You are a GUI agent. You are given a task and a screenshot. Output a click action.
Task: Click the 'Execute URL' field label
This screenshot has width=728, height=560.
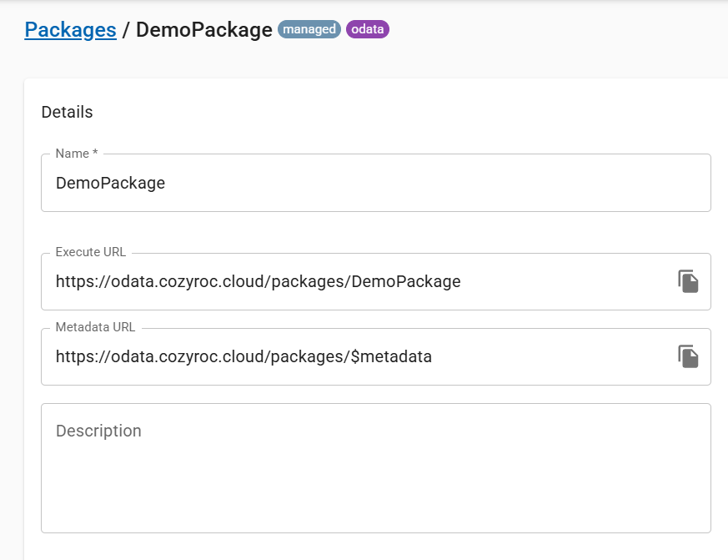(91, 252)
